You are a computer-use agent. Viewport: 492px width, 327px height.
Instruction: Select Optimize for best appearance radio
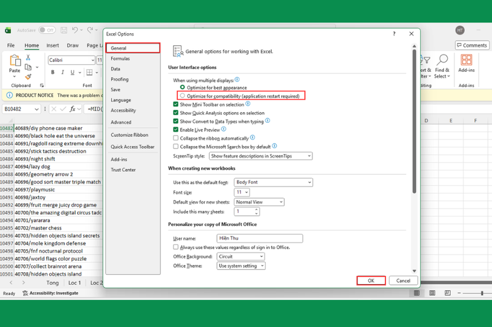182,87
